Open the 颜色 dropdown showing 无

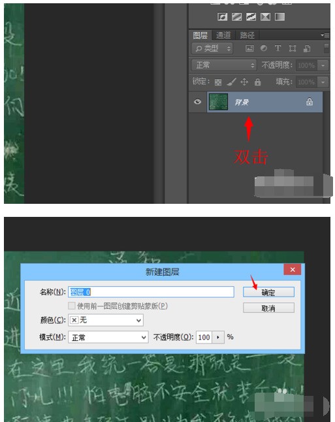(x=106, y=320)
